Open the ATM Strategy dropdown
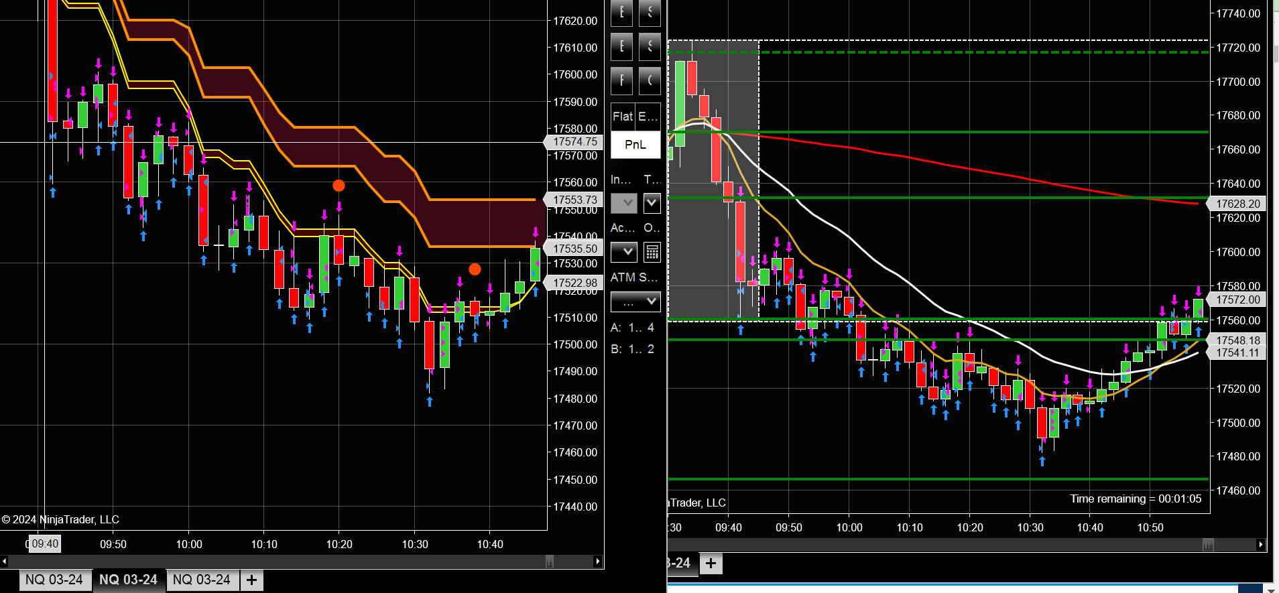This screenshot has height=593, width=1279. (635, 302)
